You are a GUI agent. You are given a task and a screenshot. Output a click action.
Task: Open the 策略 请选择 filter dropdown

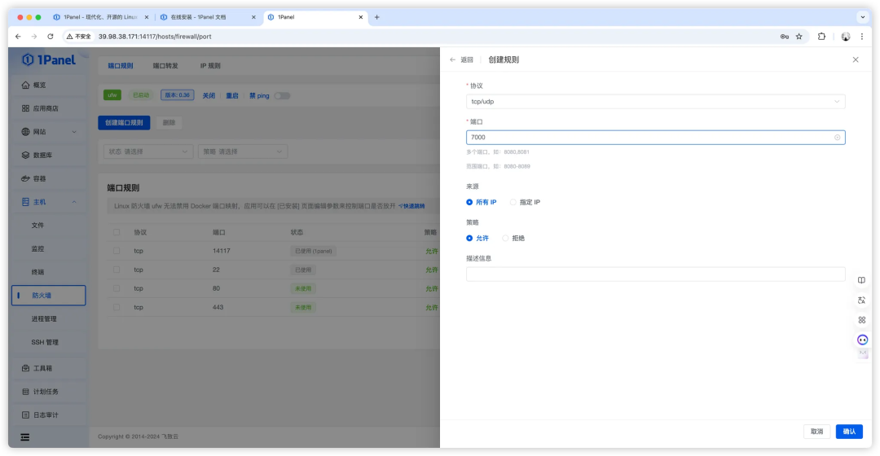point(243,151)
